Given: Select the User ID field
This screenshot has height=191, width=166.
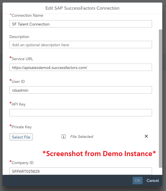Looking at the screenshot, I should pos(81,90).
